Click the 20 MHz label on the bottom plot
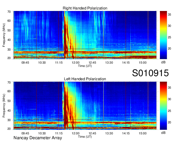Viewport: 174px width, 141px height. 9,129
